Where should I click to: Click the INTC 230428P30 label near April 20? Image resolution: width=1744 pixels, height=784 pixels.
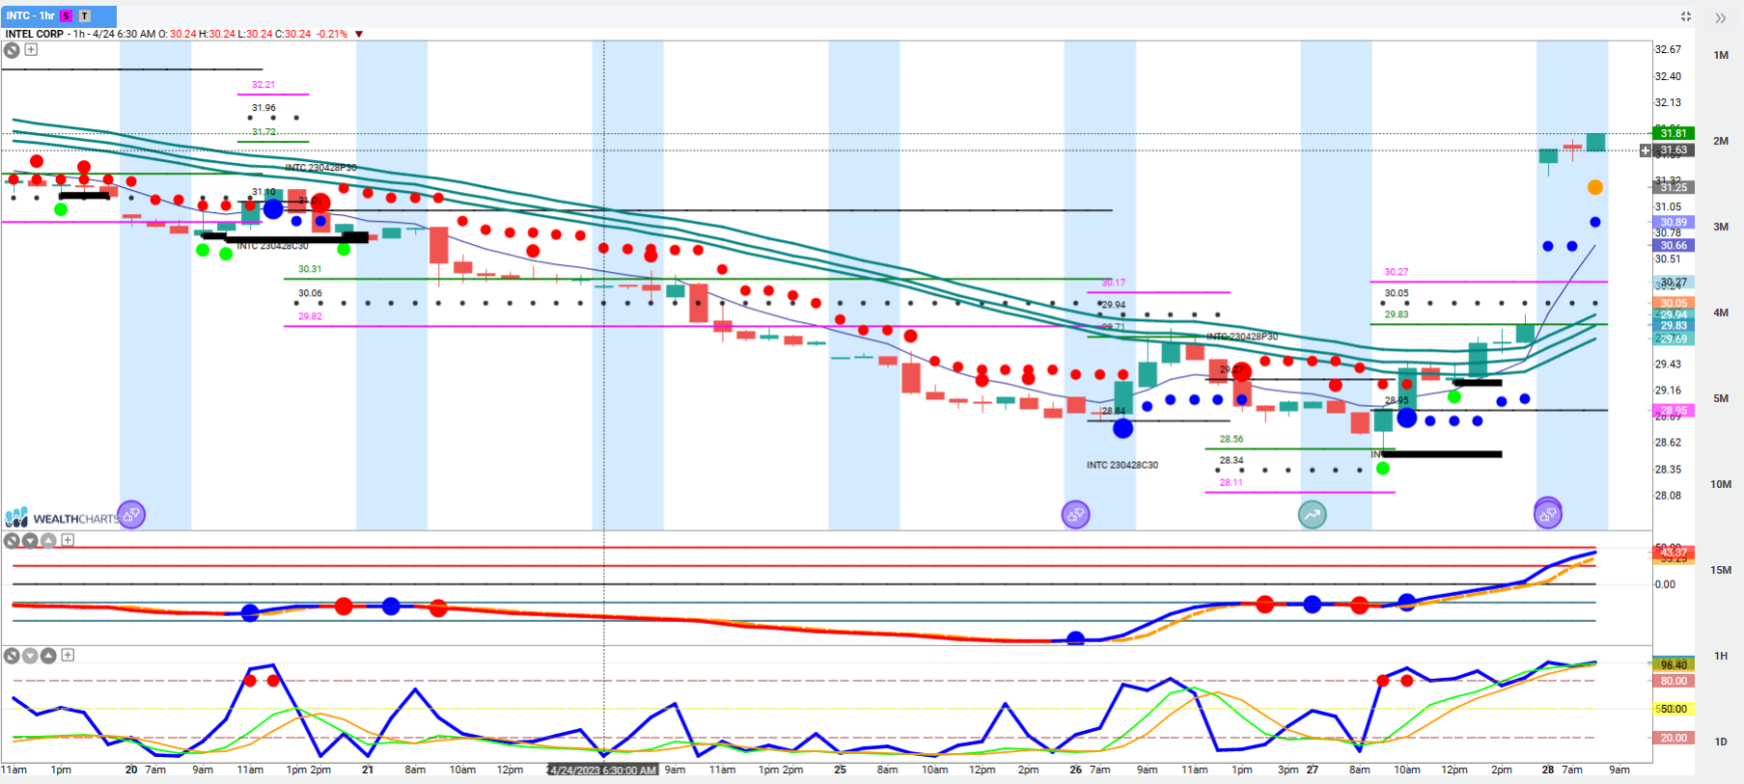[x=320, y=168]
